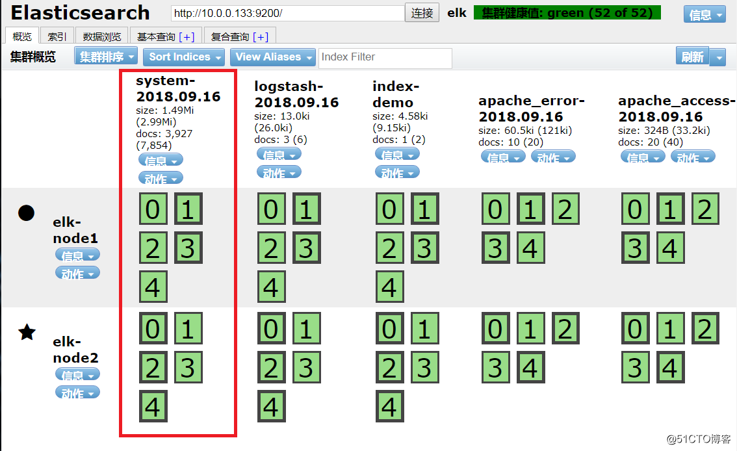Open 信息 dropdown for apache_error-2018.09.16 index

coord(504,157)
